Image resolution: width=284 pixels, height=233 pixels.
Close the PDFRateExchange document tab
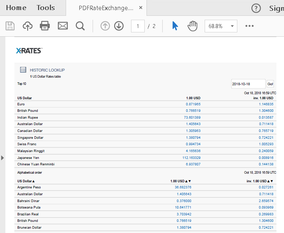(x=140, y=8)
